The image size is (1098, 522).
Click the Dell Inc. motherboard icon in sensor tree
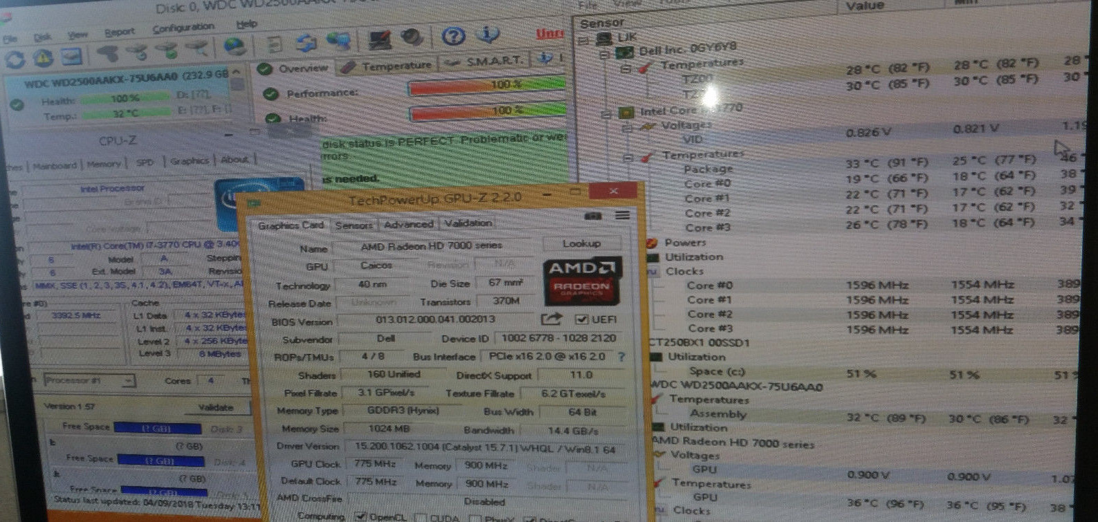(x=625, y=52)
